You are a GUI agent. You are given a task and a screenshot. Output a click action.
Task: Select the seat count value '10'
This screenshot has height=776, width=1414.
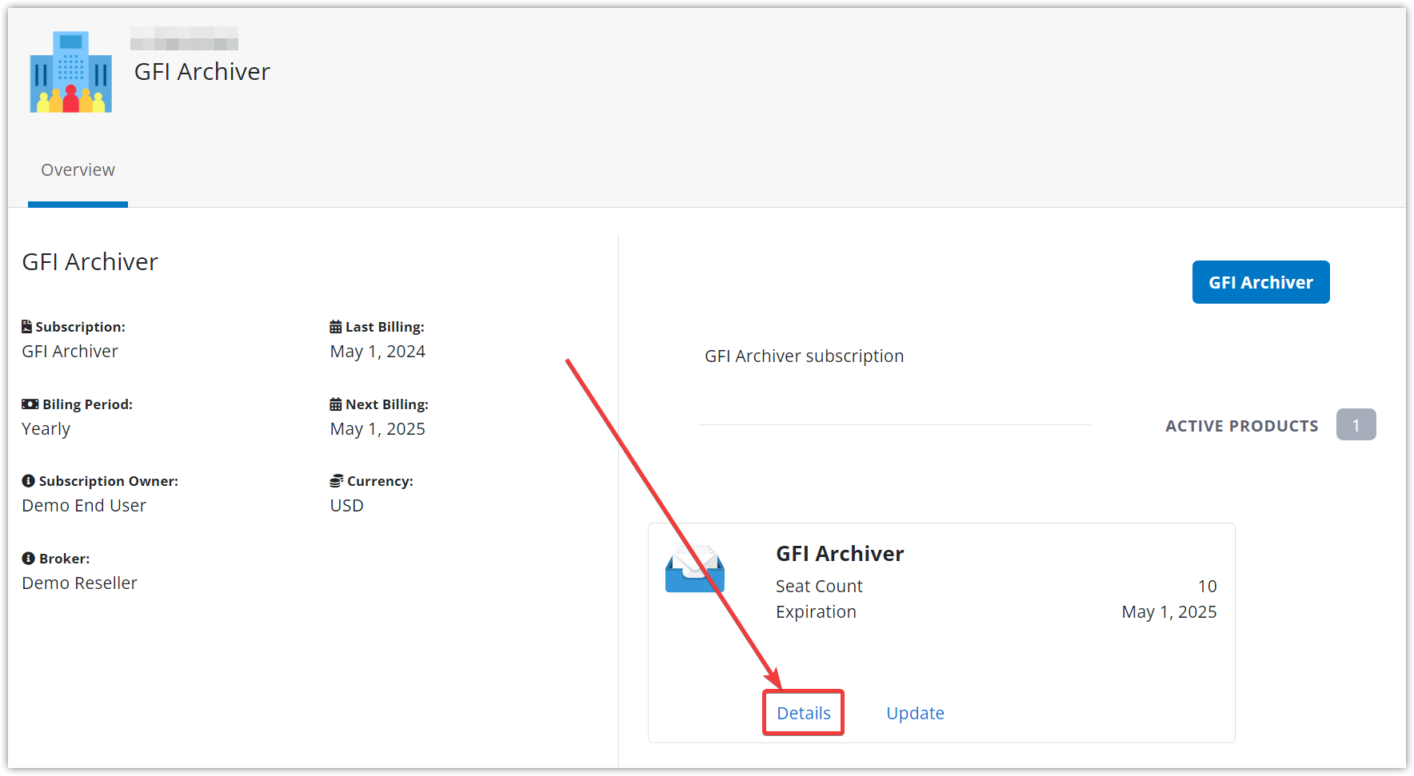coord(1207,586)
